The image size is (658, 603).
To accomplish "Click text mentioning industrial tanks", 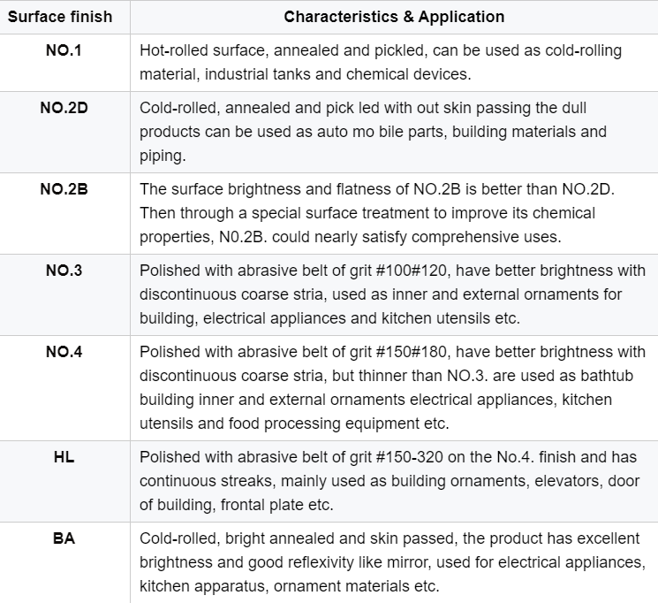I will click(x=306, y=74).
